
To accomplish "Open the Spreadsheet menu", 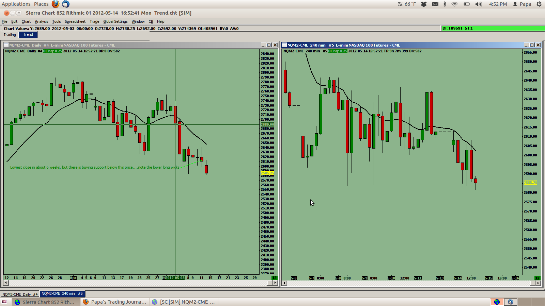I will (x=75, y=21).
